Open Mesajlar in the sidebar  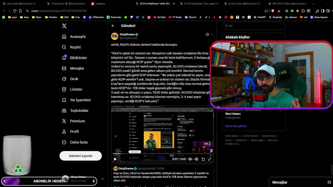click(x=73, y=68)
